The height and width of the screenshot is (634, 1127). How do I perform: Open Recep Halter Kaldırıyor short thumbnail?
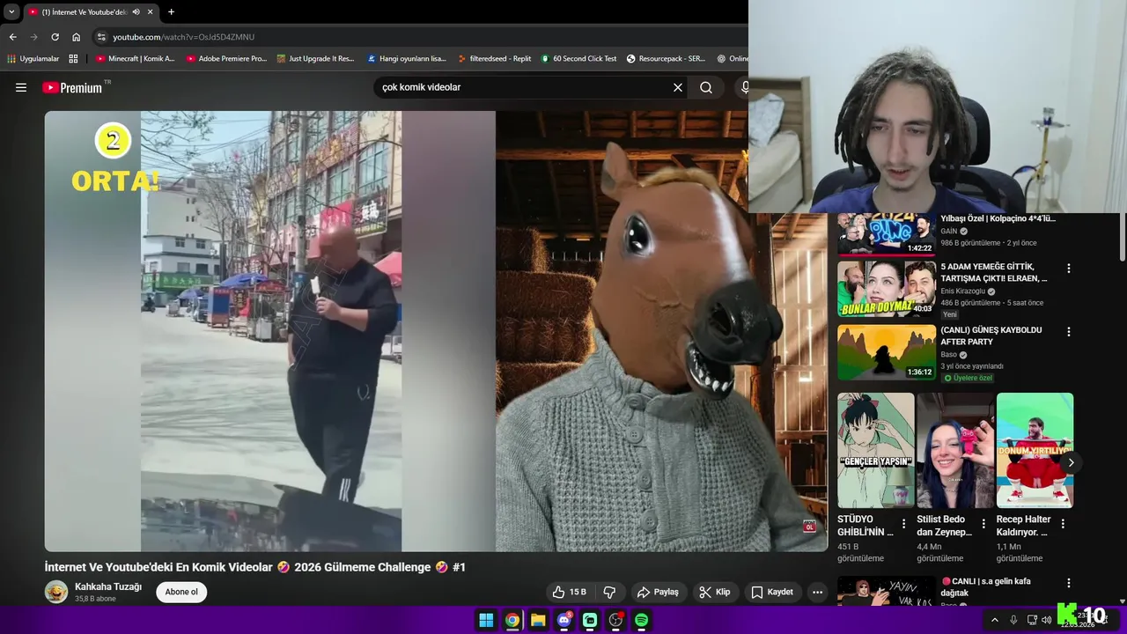click(x=1035, y=450)
